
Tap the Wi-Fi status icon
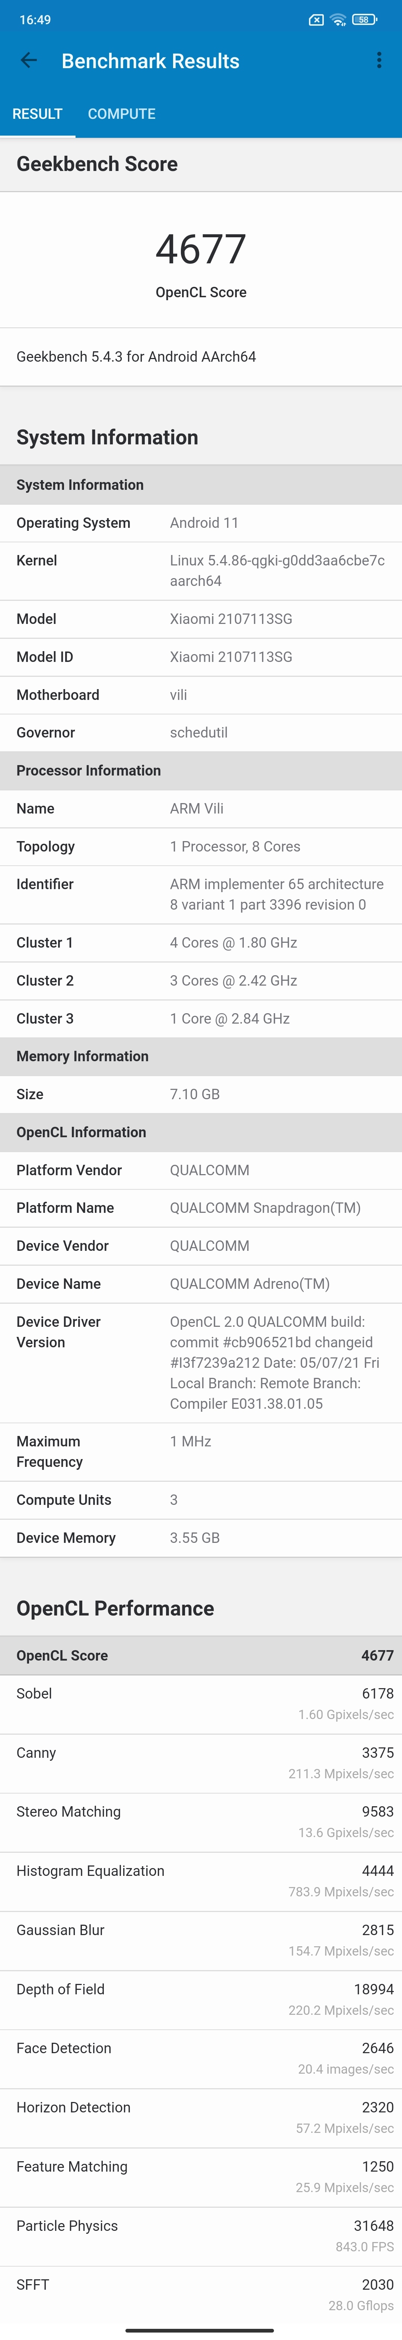coord(338,19)
